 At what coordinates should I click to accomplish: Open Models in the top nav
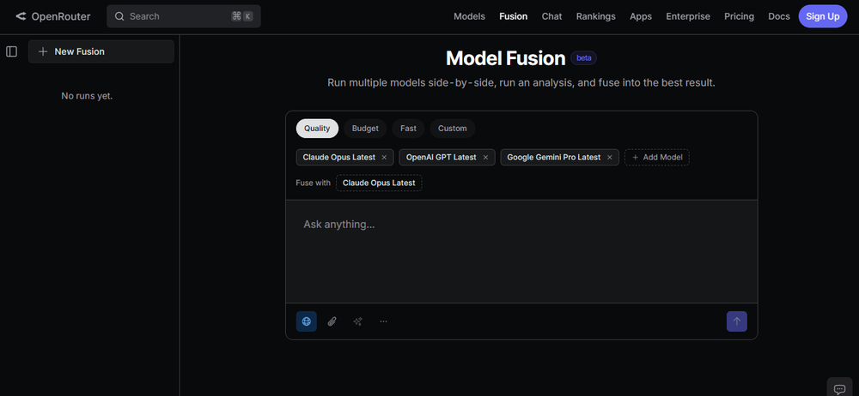(470, 16)
